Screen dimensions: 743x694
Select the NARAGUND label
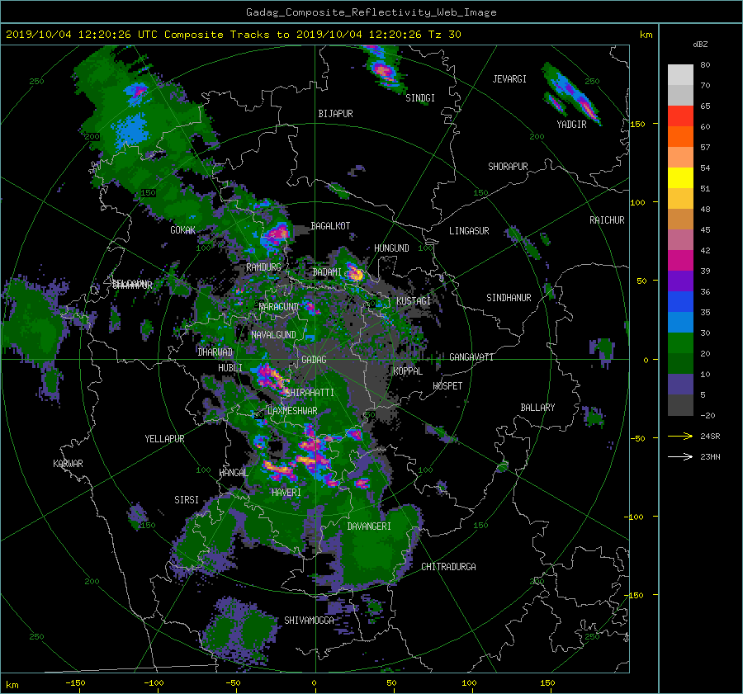coord(279,307)
